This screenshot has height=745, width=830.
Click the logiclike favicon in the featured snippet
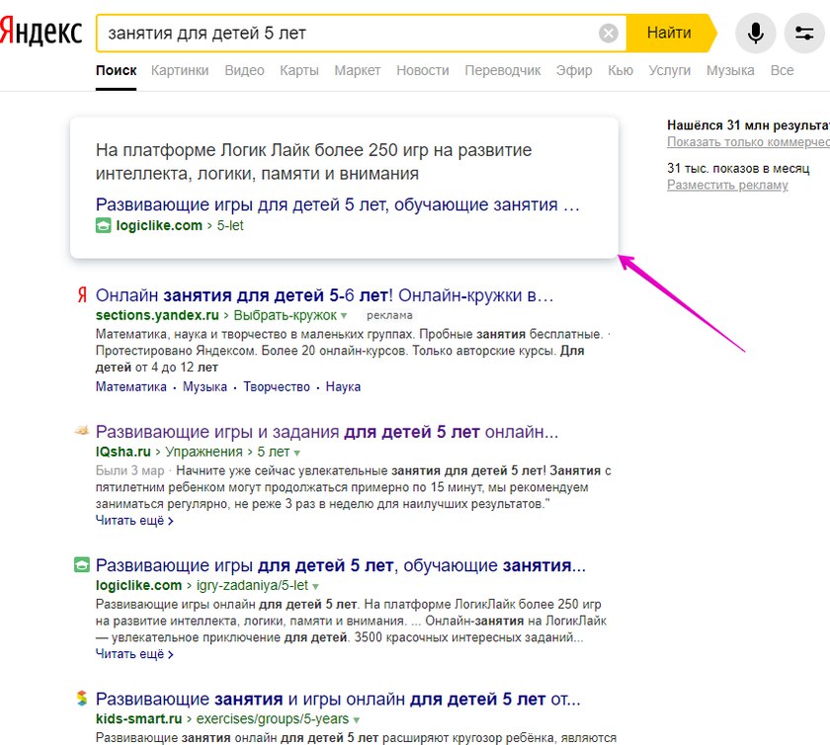tap(103, 225)
